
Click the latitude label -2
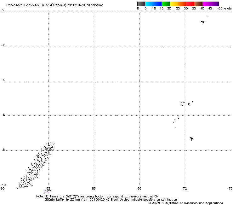tap(3, 45)
